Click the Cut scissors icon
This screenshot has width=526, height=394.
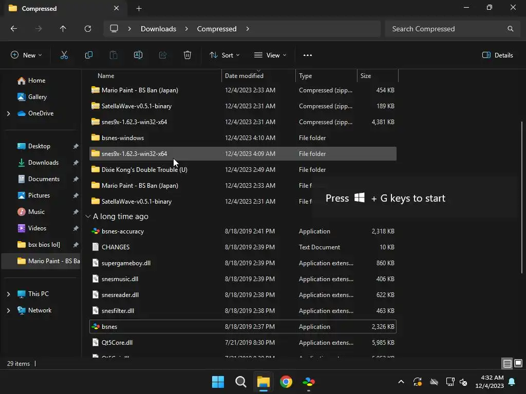(x=64, y=55)
